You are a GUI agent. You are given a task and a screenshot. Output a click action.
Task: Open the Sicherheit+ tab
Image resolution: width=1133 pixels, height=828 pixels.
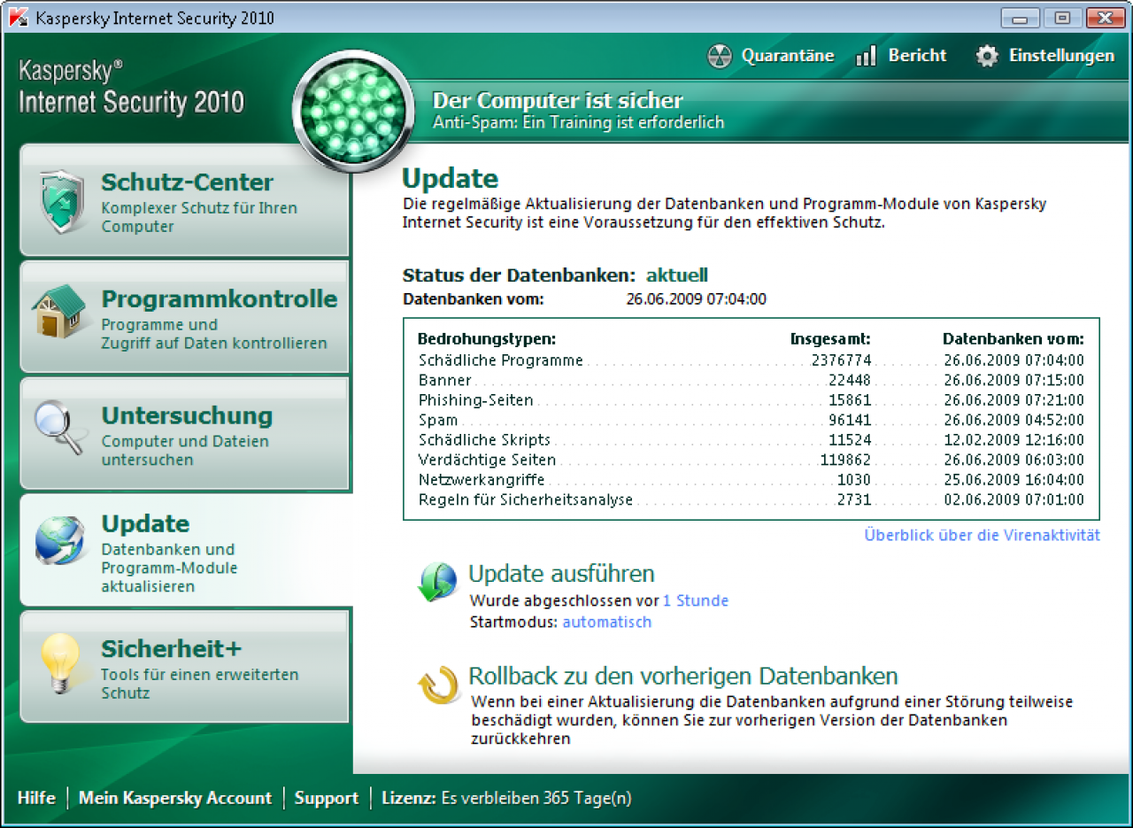point(185,667)
